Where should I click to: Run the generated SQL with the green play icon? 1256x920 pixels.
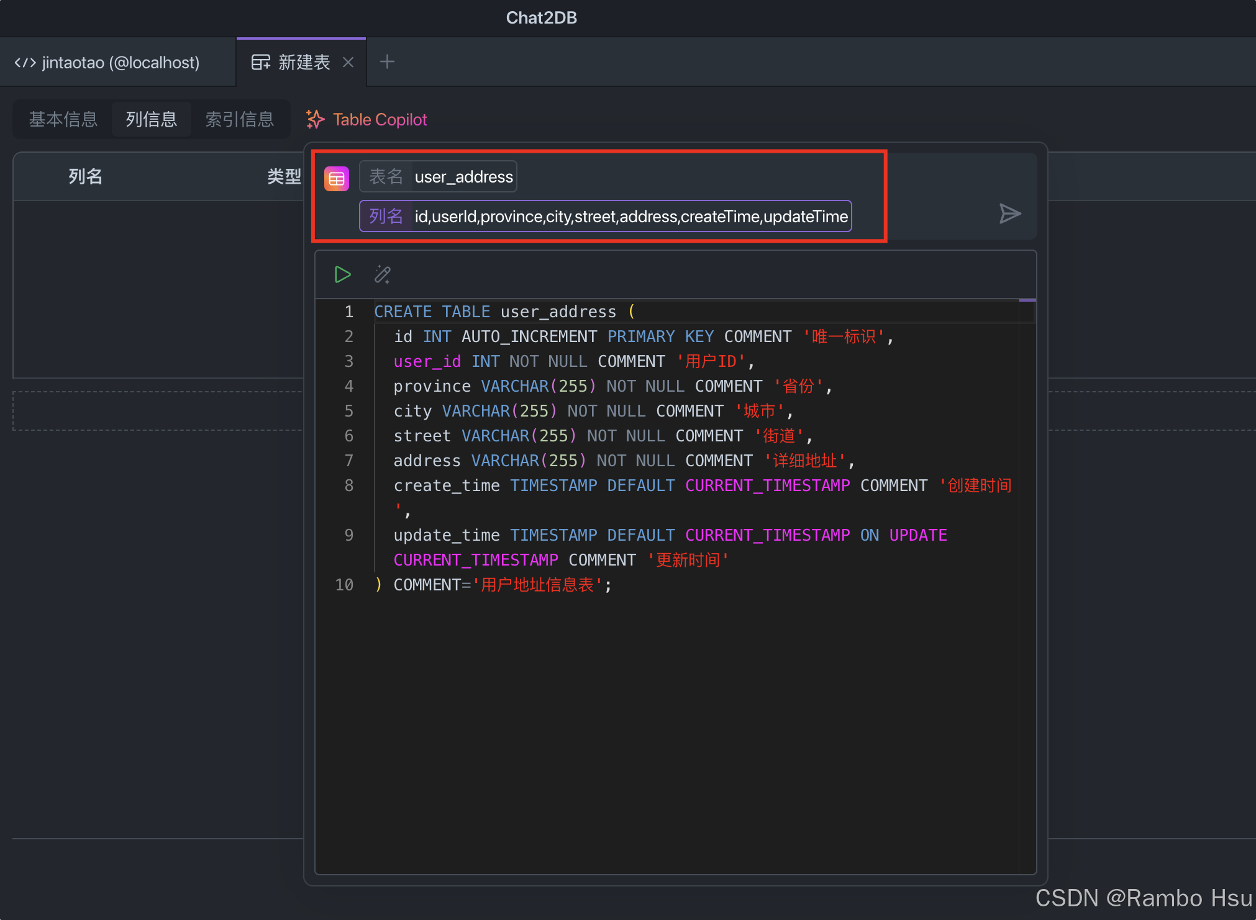[342, 274]
